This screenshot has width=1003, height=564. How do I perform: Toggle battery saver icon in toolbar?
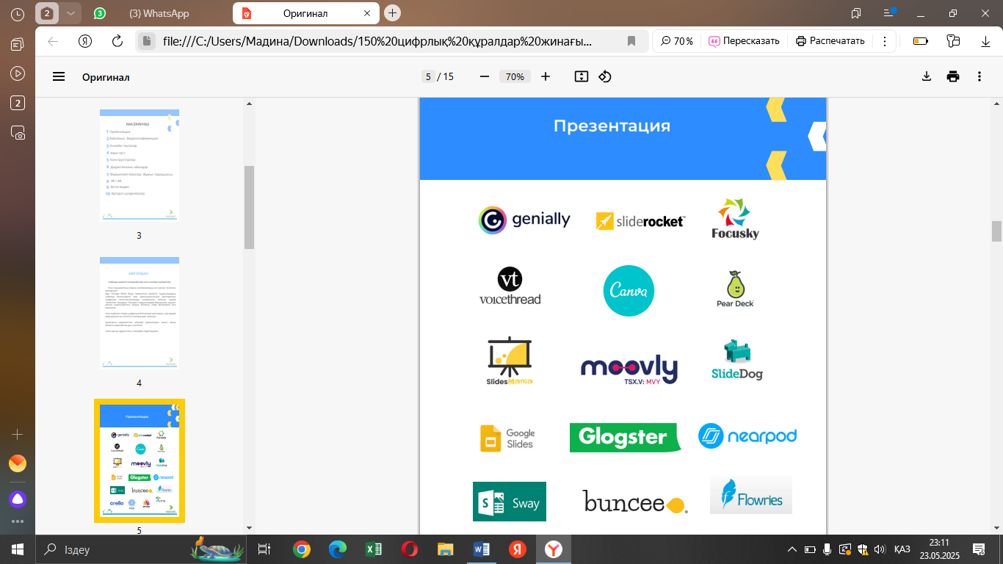(920, 41)
